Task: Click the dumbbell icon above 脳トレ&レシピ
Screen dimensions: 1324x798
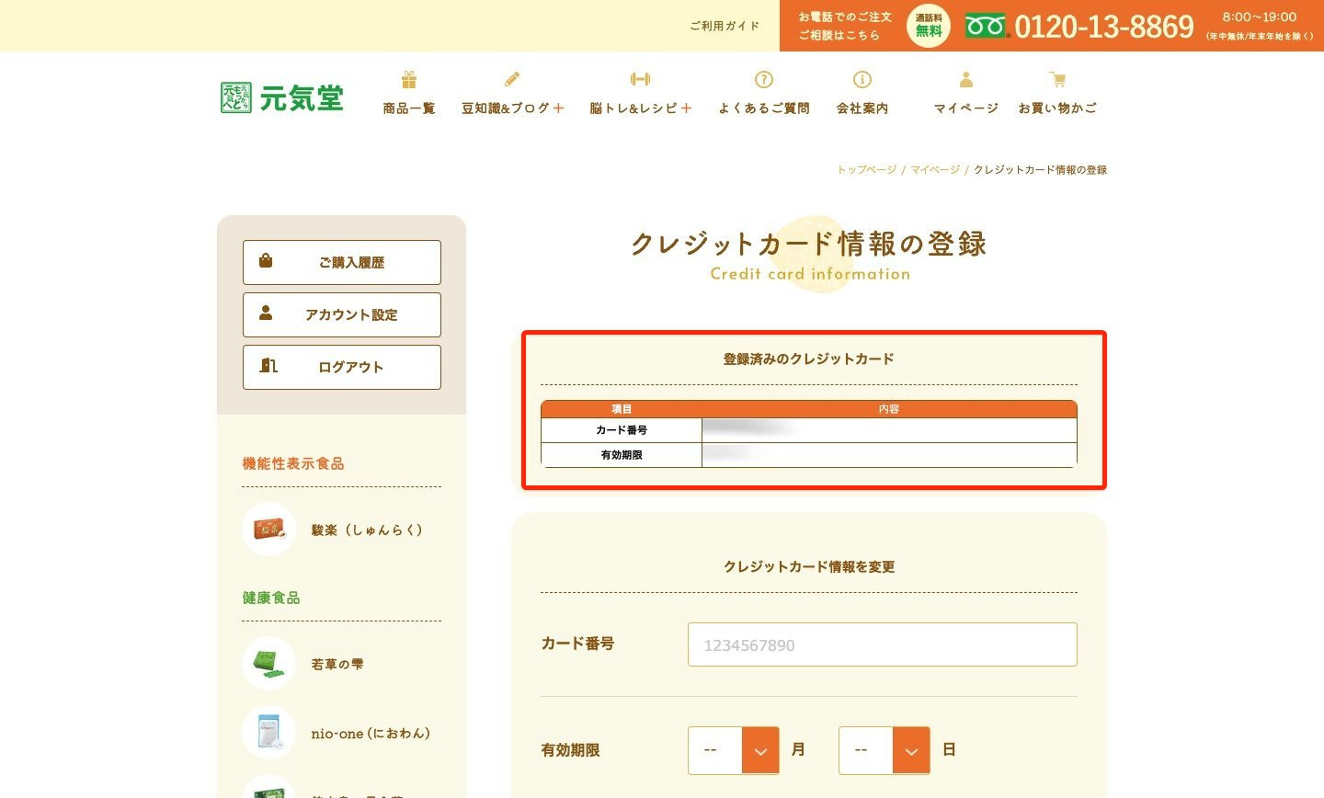Action: tap(640, 79)
